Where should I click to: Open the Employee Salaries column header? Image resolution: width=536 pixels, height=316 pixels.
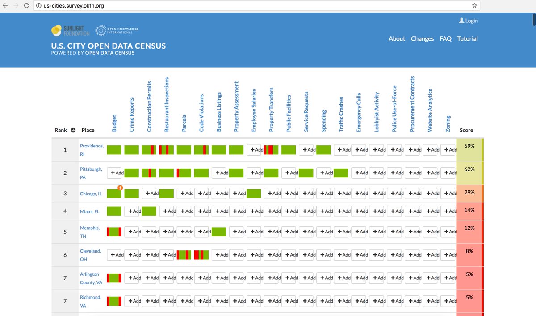click(x=254, y=110)
